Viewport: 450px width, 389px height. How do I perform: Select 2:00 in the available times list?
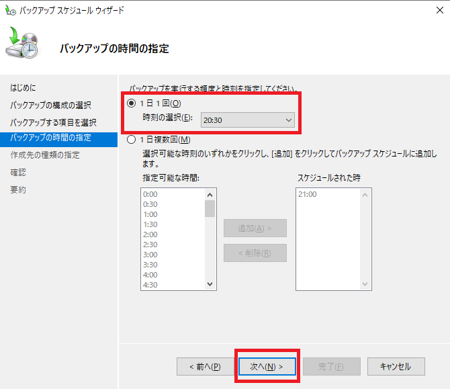150,234
